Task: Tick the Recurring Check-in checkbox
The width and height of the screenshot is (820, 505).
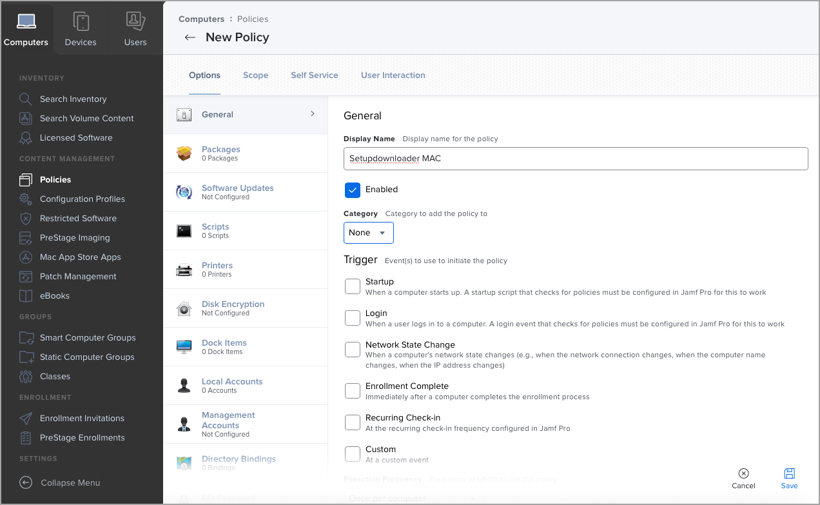Action: click(353, 422)
